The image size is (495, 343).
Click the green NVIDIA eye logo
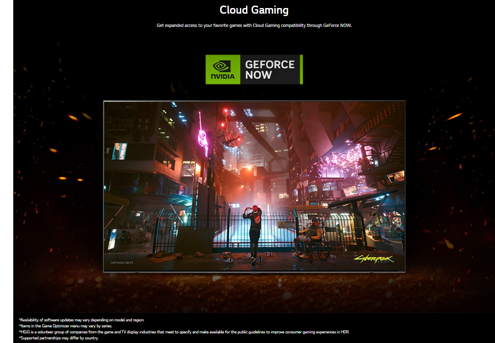(223, 69)
